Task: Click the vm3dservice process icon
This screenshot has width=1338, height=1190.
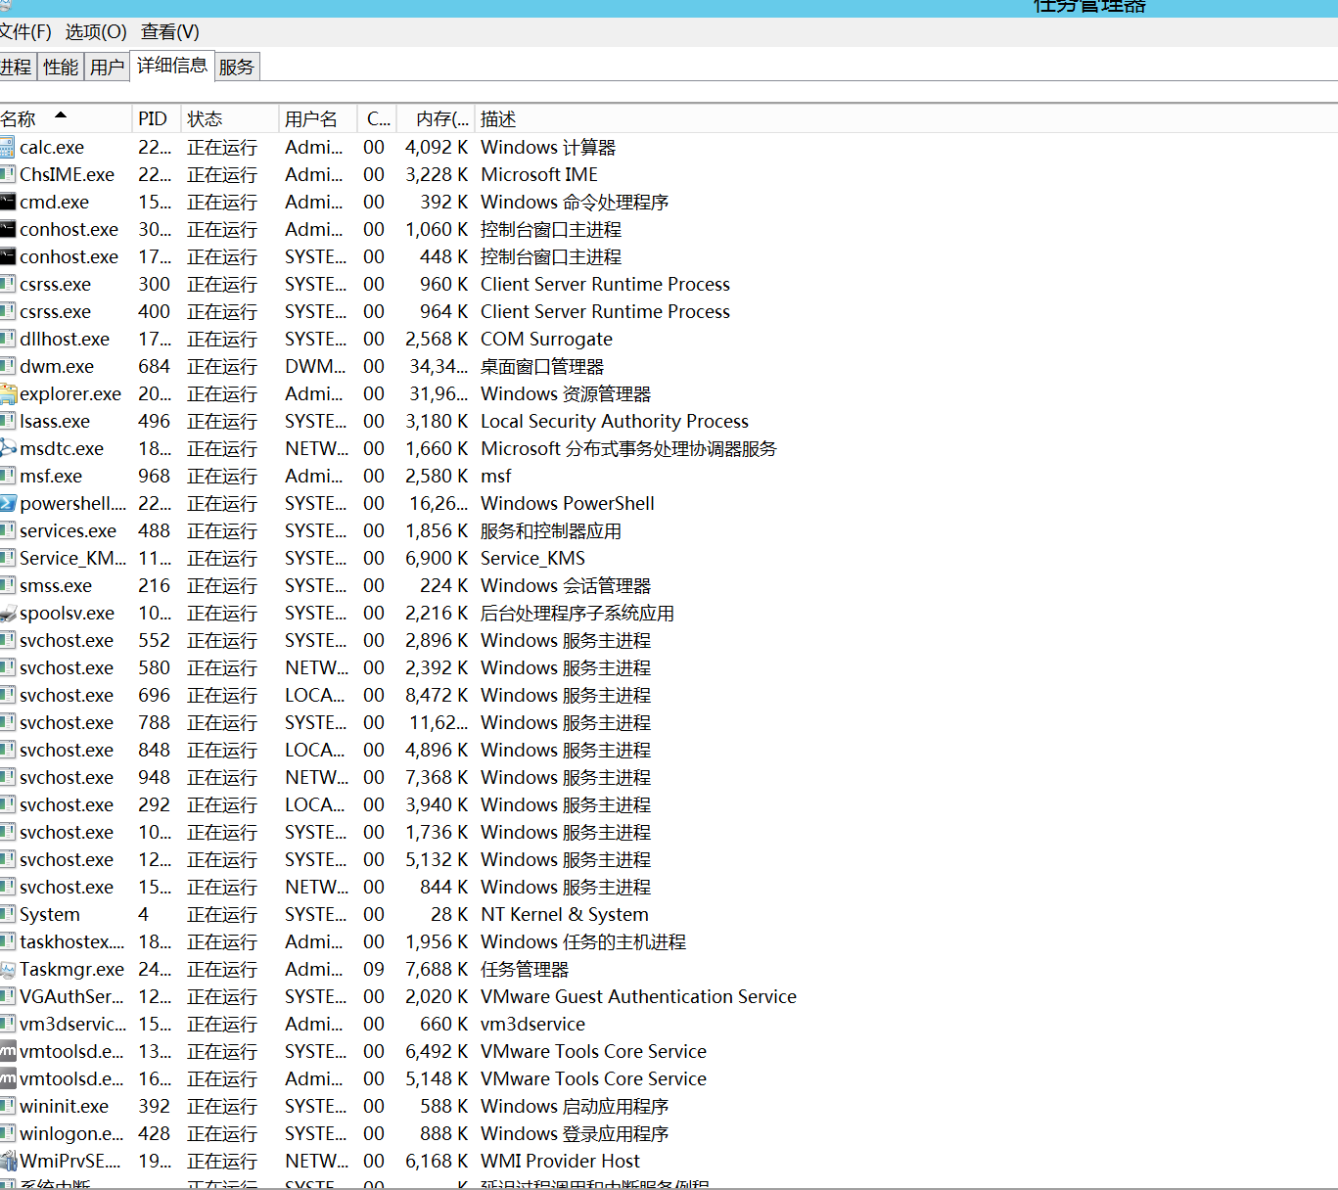Action: pos(8,1025)
